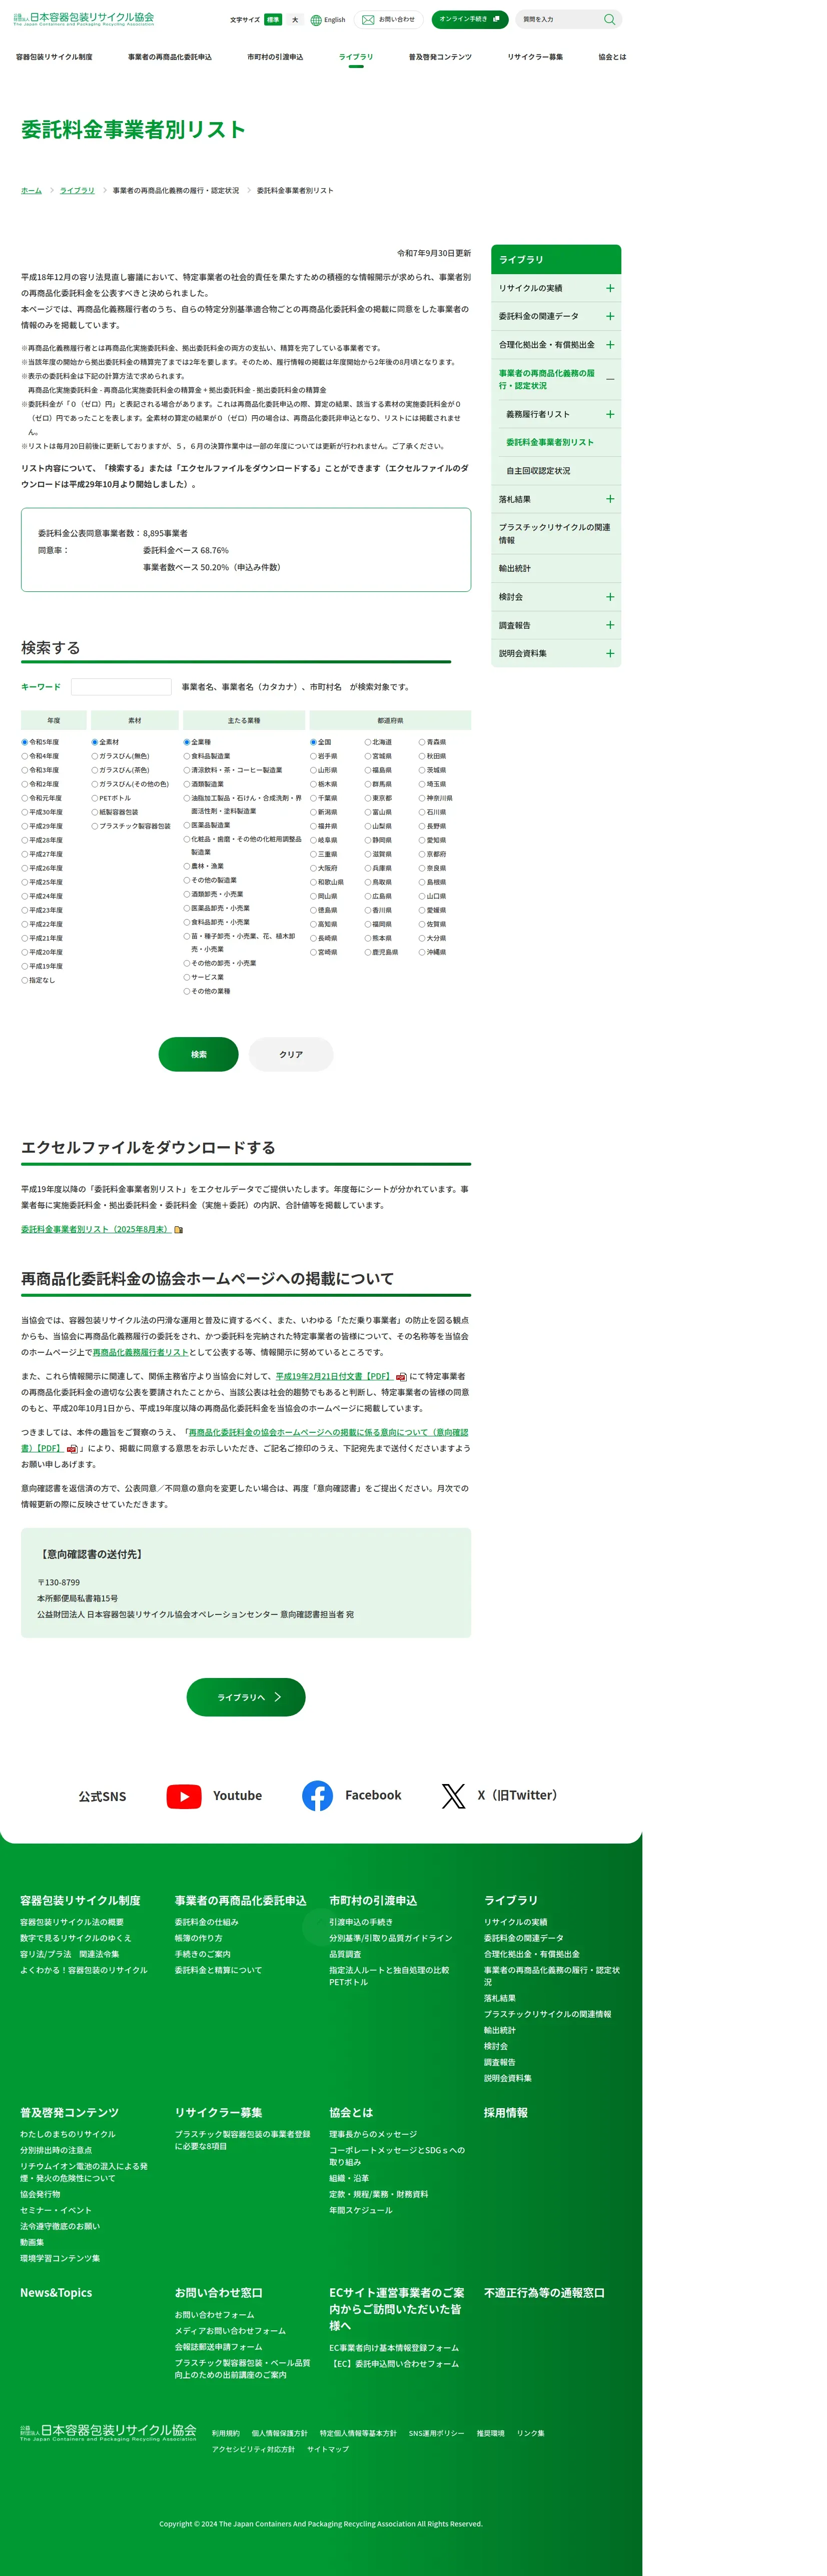
Task: Expand 説明会資料集 sidebar section
Action: [610, 654]
